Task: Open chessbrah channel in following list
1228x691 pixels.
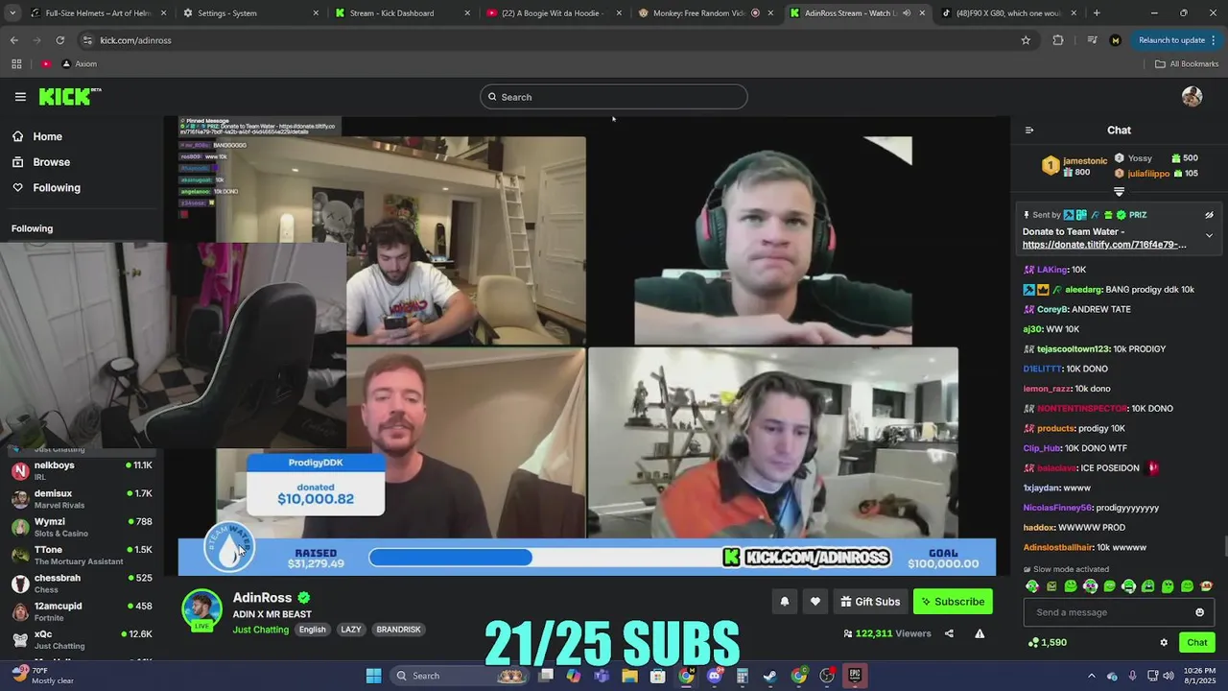Action: coord(82,584)
